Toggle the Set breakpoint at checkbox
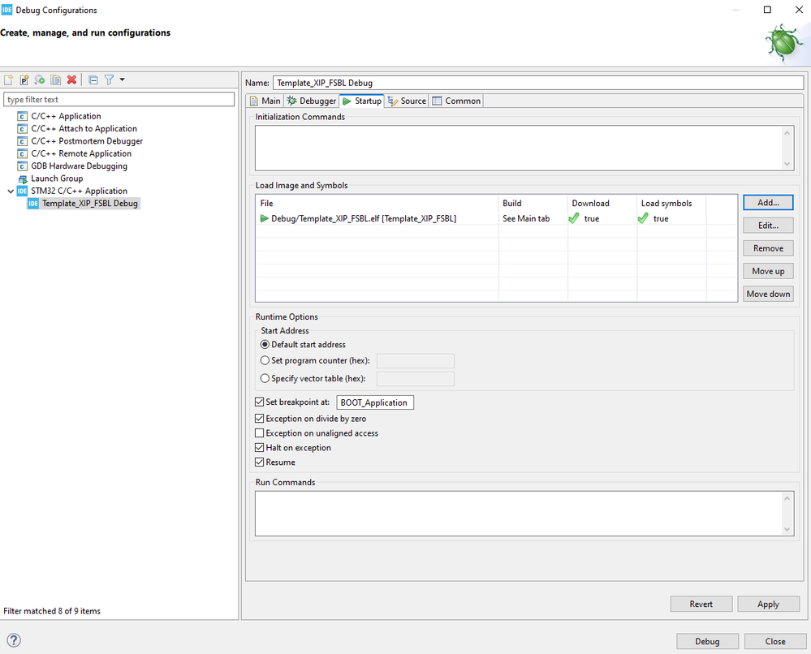This screenshot has height=654, width=811. [x=260, y=402]
